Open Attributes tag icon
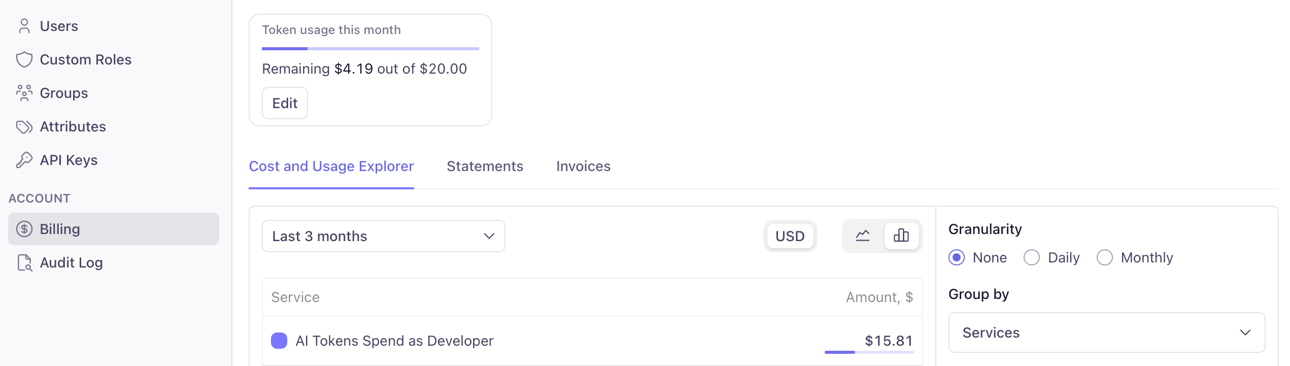 (24, 126)
